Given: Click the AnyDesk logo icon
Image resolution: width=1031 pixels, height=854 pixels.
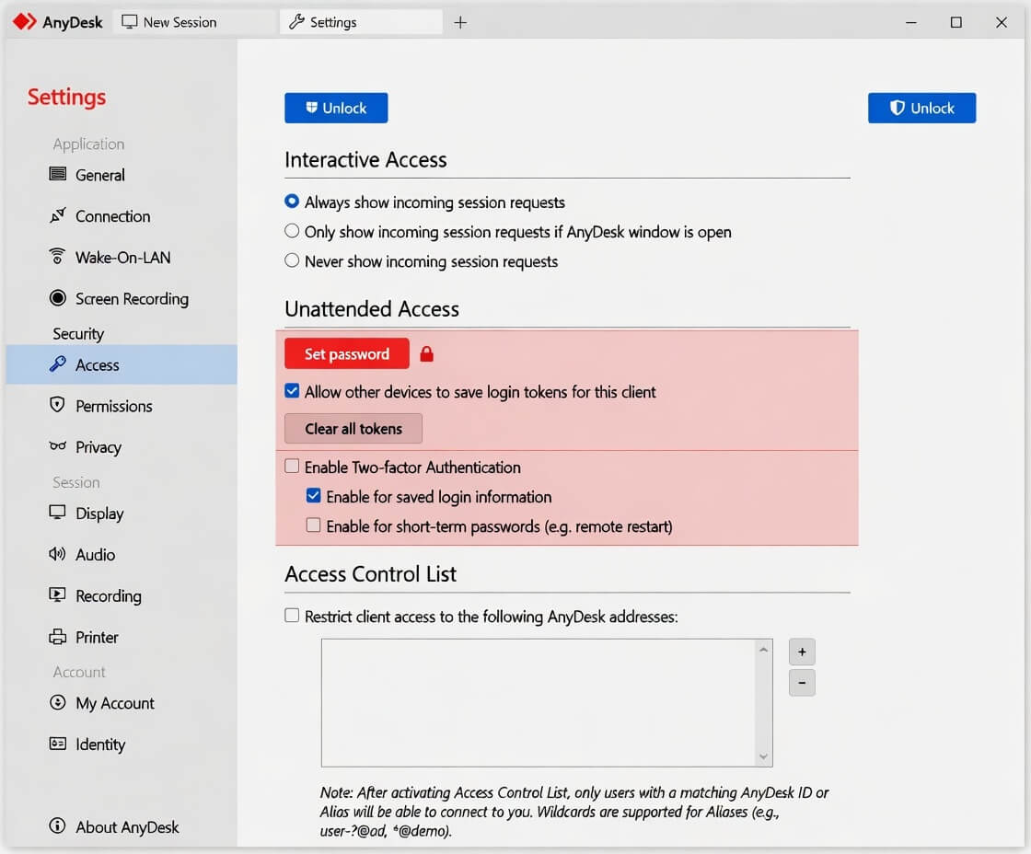Looking at the screenshot, I should pyautogui.click(x=24, y=22).
